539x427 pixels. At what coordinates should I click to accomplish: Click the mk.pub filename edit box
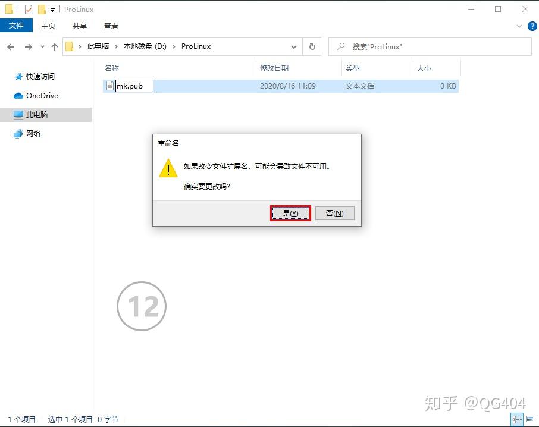point(134,86)
